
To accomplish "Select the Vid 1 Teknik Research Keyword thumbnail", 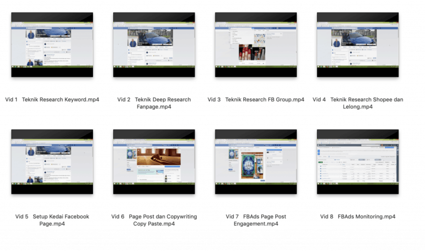I will 52,45.
